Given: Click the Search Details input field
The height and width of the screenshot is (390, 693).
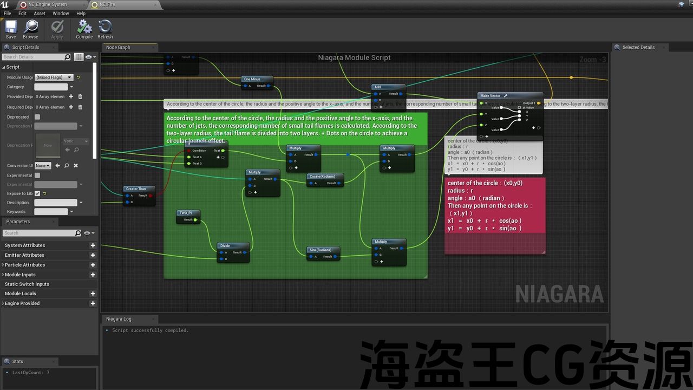Looking at the screenshot, I should coord(32,57).
